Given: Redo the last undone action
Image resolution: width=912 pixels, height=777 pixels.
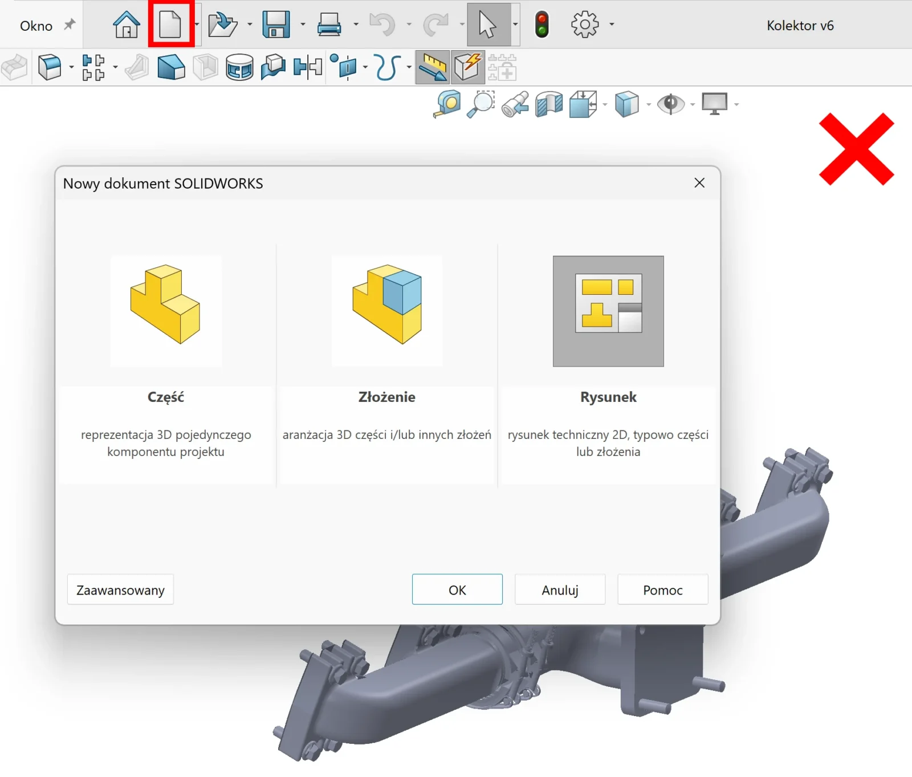Looking at the screenshot, I should pyautogui.click(x=436, y=25).
